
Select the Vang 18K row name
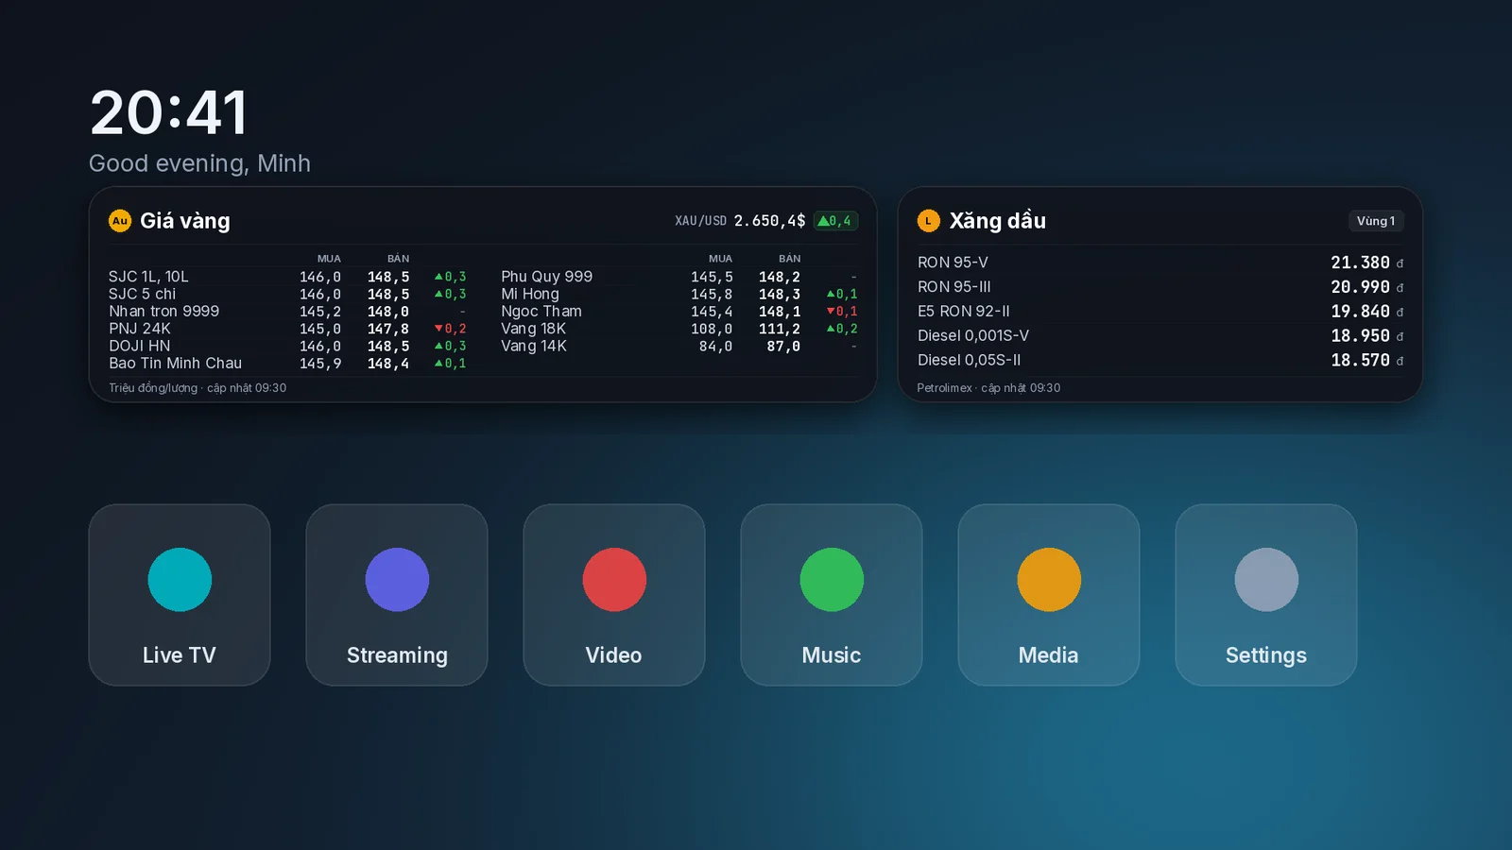coord(534,329)
